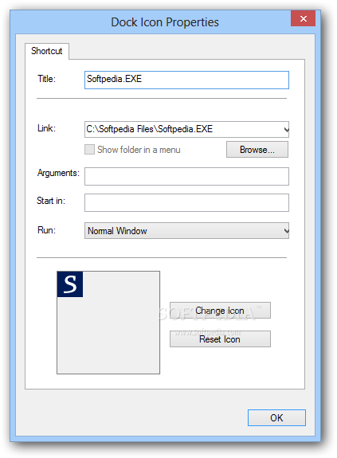Click into the Title text field
This screenshot has height=458, width=337.
click(x=186, y=80)
